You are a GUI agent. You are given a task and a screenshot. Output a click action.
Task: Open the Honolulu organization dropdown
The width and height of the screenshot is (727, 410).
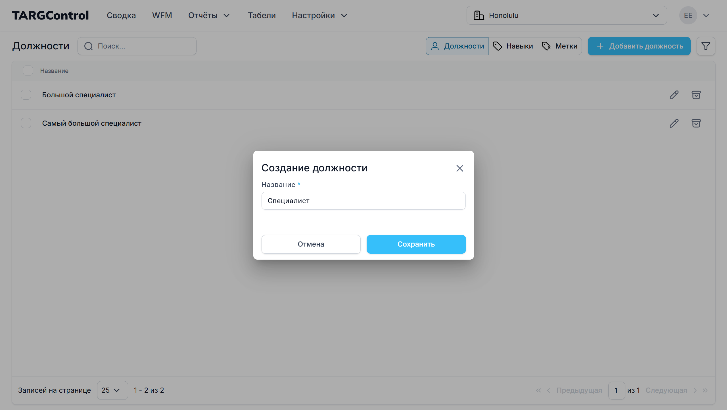point(566,15)
